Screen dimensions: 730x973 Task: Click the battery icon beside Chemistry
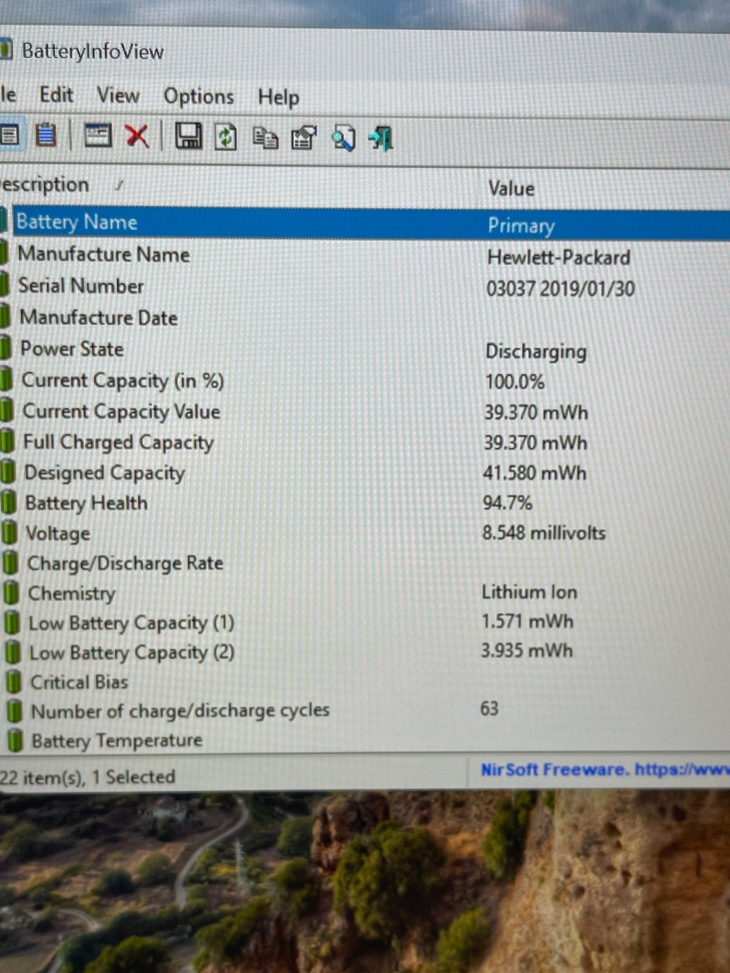[x=11, y=592]
